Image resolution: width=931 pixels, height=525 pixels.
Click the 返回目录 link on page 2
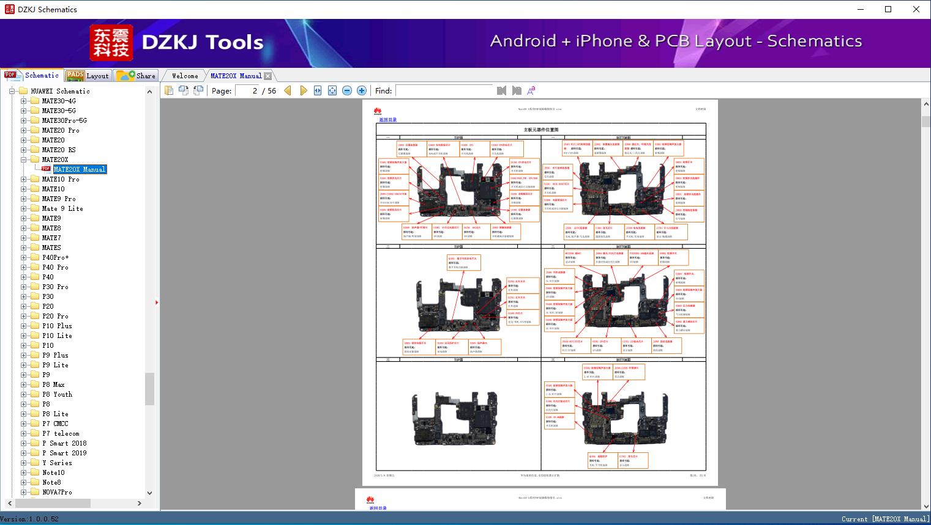point(387,120)
